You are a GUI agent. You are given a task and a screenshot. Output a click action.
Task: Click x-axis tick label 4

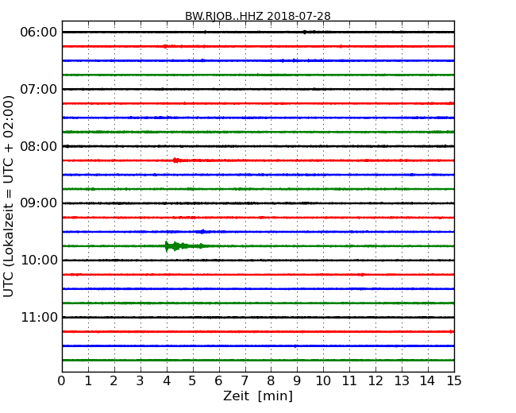pos(167,381)
